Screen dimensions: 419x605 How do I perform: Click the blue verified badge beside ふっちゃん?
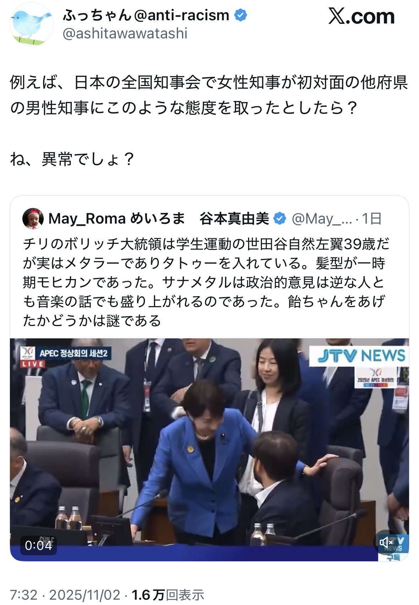241,15
